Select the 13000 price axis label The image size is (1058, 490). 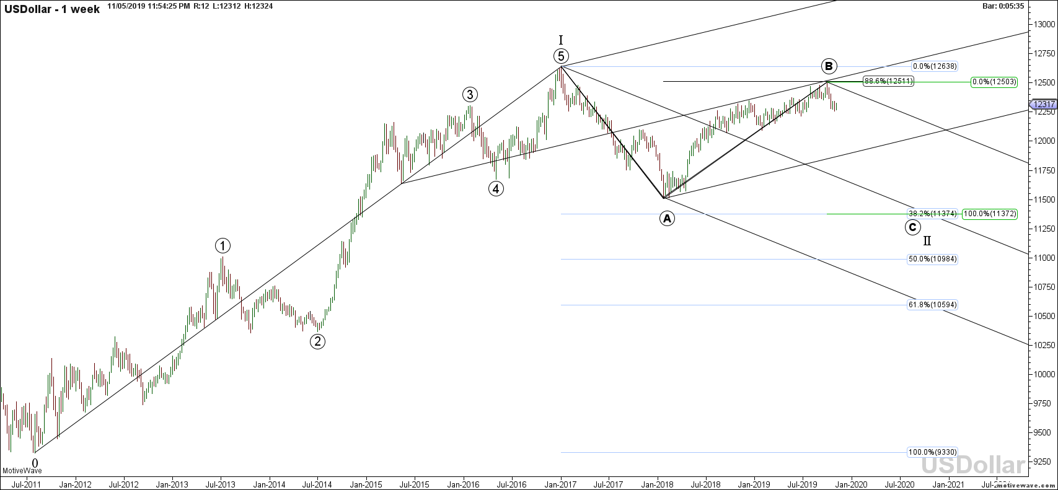[x=1044, y=24]
